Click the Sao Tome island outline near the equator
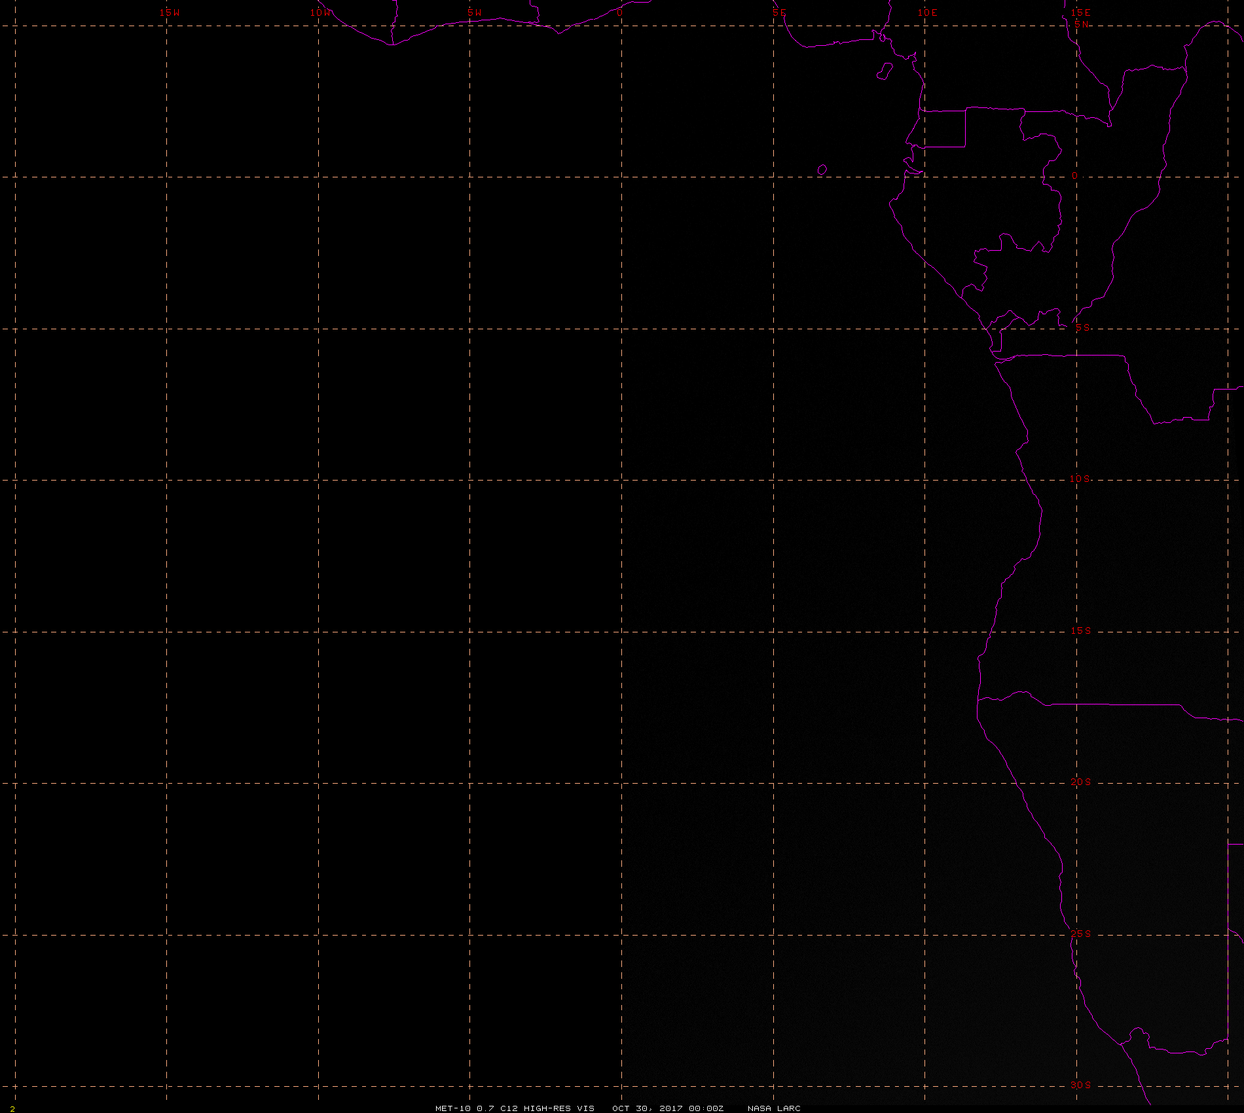 tap(822, 170)
